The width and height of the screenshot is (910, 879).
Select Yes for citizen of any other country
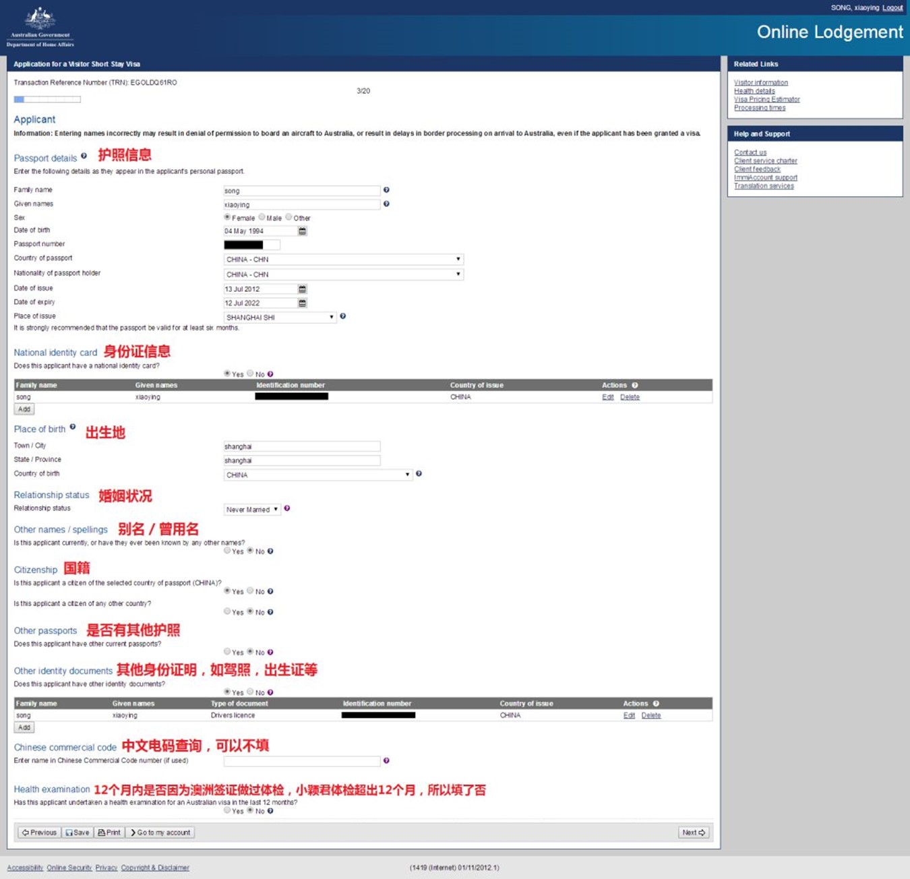click(227, 611)
